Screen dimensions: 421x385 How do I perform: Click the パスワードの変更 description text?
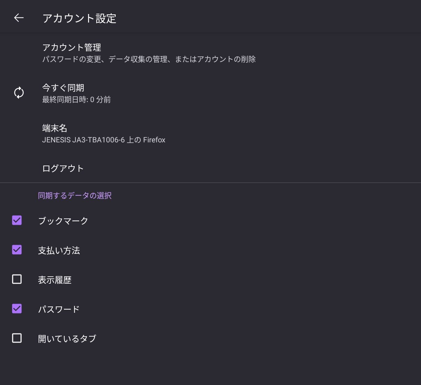pos(149,60)
